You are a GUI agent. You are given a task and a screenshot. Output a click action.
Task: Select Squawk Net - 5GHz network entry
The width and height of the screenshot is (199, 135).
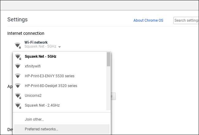pyautogui.click(x=40, y=57)
